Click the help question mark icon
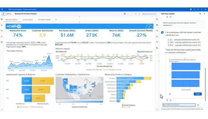208x119 pixels. pos(202,10)
